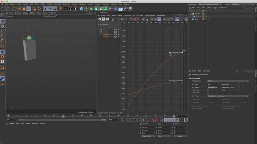Activate the Scale tool

click(24, 9)
